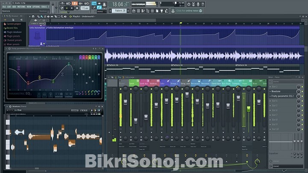The height and width of the screenshot is (173, 308).
Task: Select the Cello mixer track label
Action: [163, 84]
